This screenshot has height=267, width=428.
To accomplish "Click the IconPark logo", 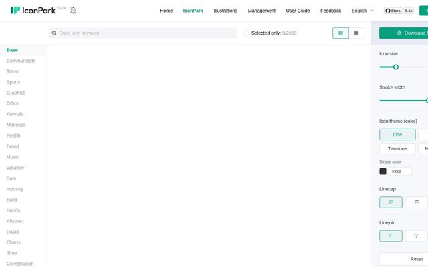I will pyautogui.click(x=33, y=11).
